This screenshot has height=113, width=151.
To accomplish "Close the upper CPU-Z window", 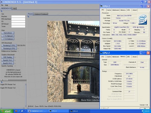I will pyautogui.click(x=148, y=6).
